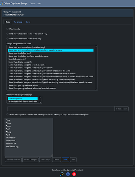Click up arrow of duplicate action list
The image size is (135, 177).
click(x=40, y=97)
